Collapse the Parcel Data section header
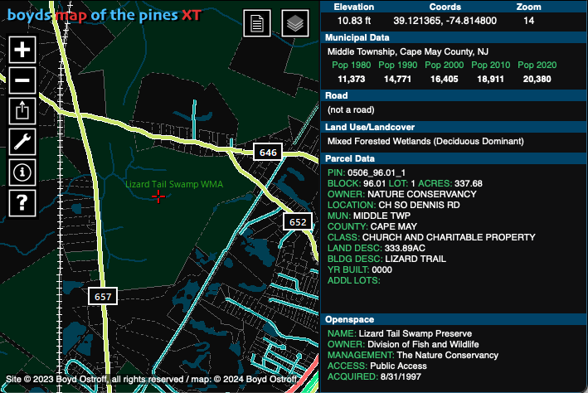 coord(453,158)
